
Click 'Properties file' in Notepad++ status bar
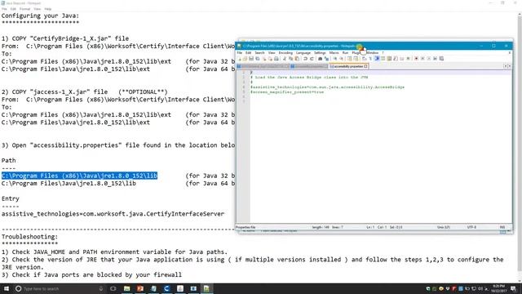(x=246, y=227)
